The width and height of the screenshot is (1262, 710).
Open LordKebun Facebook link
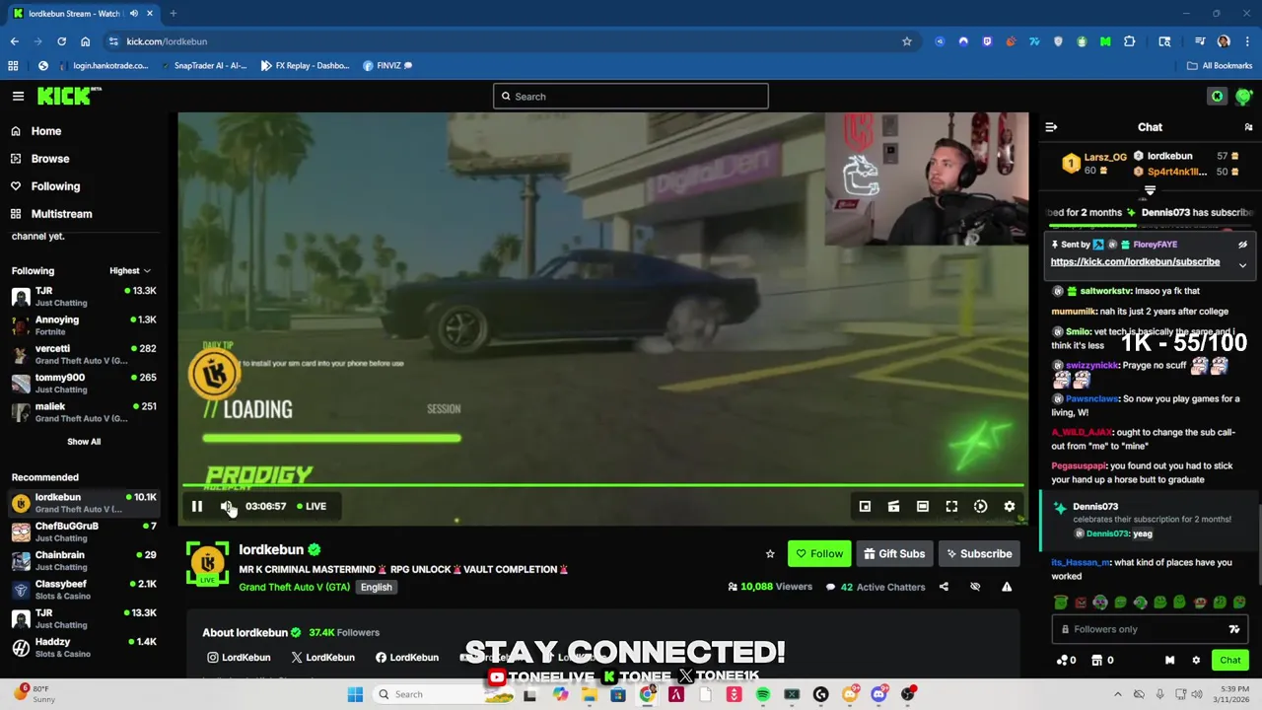coord(407,658)
